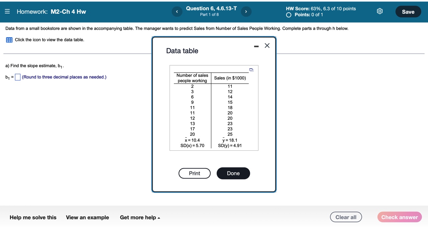Click the data table grid icon
428x230 pixels.
coord(9,40)
